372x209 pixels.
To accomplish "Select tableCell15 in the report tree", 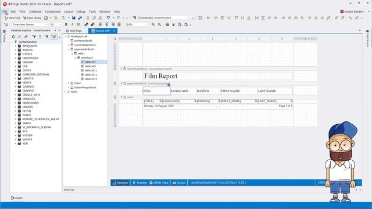I will coord(91,79).
